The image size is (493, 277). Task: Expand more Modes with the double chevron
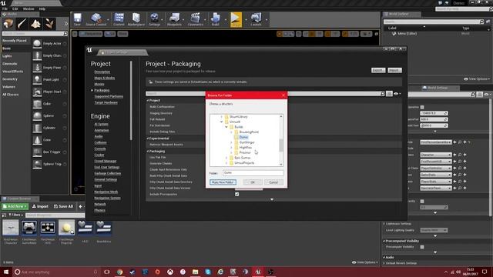[x=65, y=24]
